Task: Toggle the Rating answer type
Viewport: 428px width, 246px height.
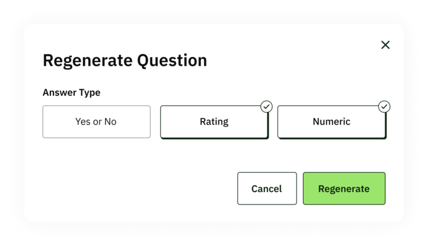Action: [214, 122]
